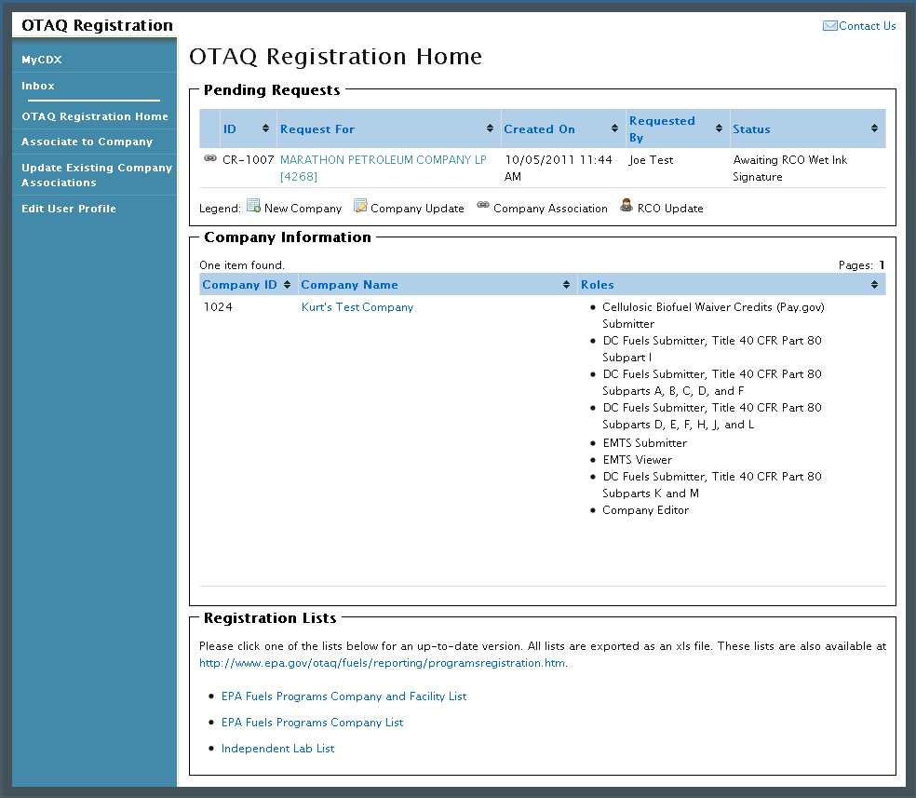The height and width of the screenshot is (798, 916).
Task: Click the New Company legend icon
Action: click(x=253, y=206)
